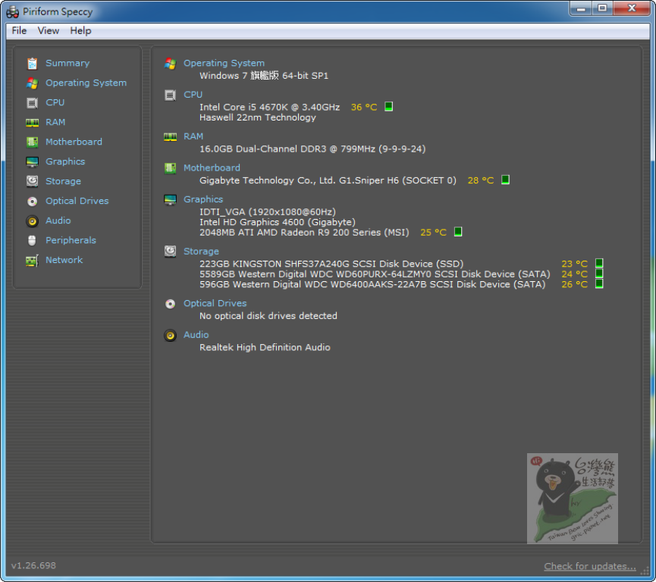656x582 pixels.
Task: Select Network in the sidebar
Action: tap(64, 260)
